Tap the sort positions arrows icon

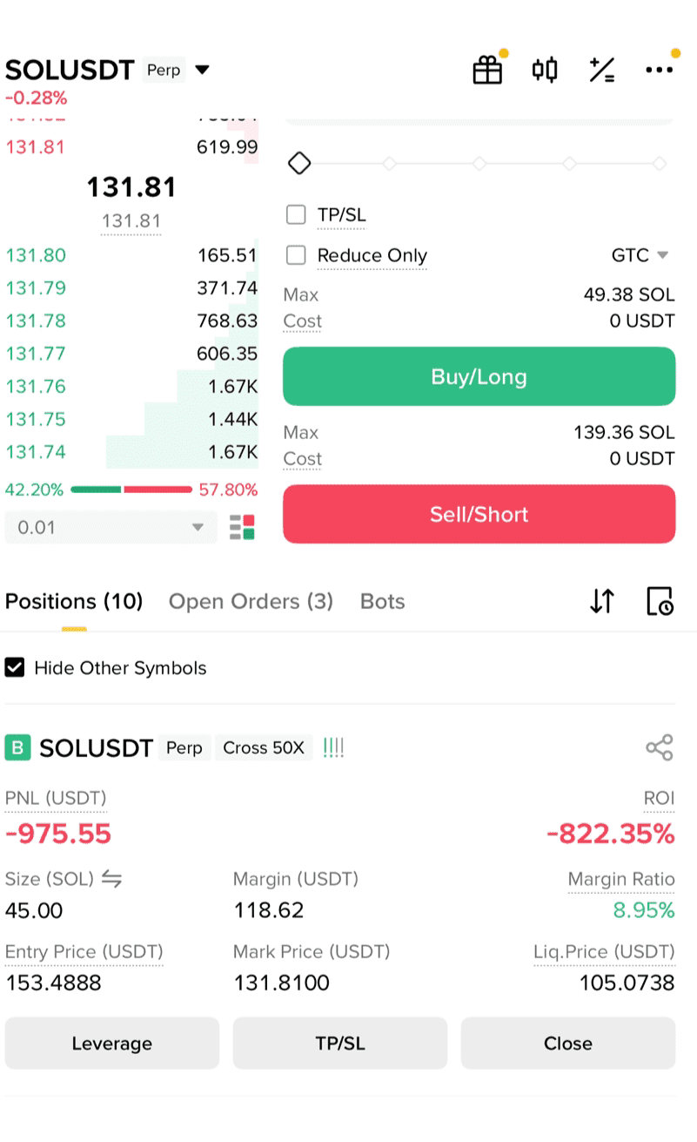(602, 601)
